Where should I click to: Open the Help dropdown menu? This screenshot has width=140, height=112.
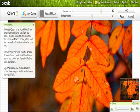pos(90,3)
